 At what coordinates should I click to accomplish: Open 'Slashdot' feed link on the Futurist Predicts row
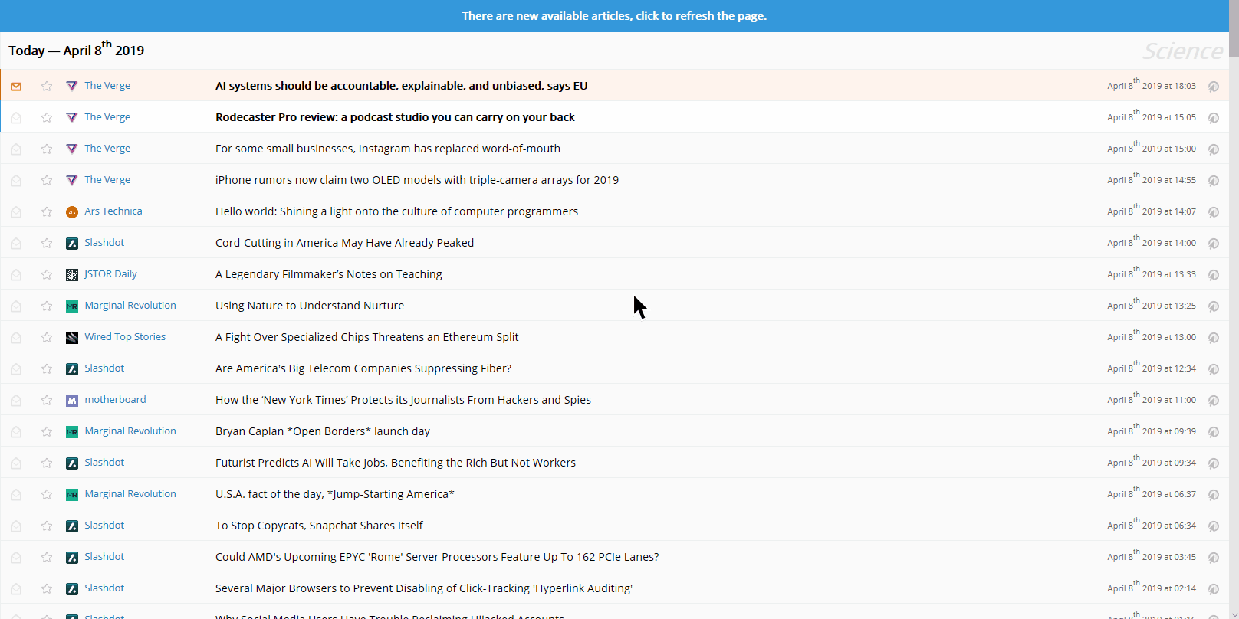(x=104, y=463)
